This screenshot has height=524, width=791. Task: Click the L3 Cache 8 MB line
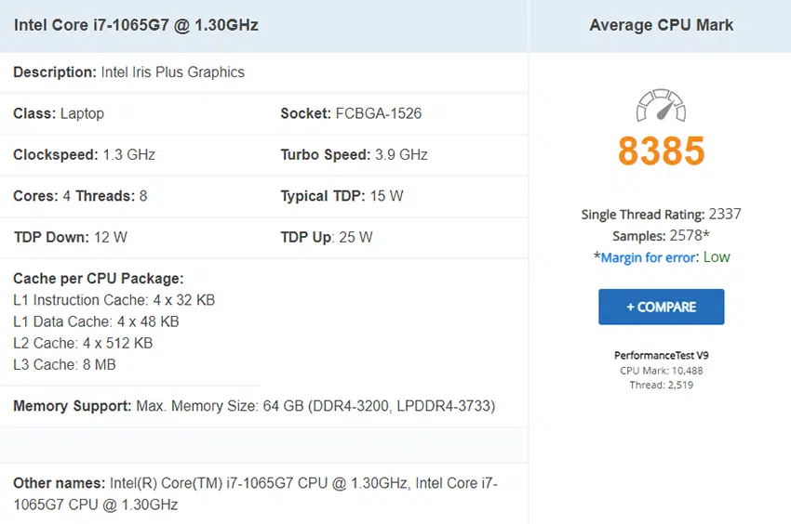point(64,364)
